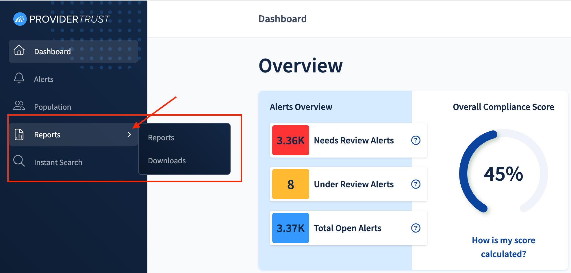Image resolution: width=571 pixels, height=273 pixels.
Task: Click the Overview heading
Action: pos(301,66)
